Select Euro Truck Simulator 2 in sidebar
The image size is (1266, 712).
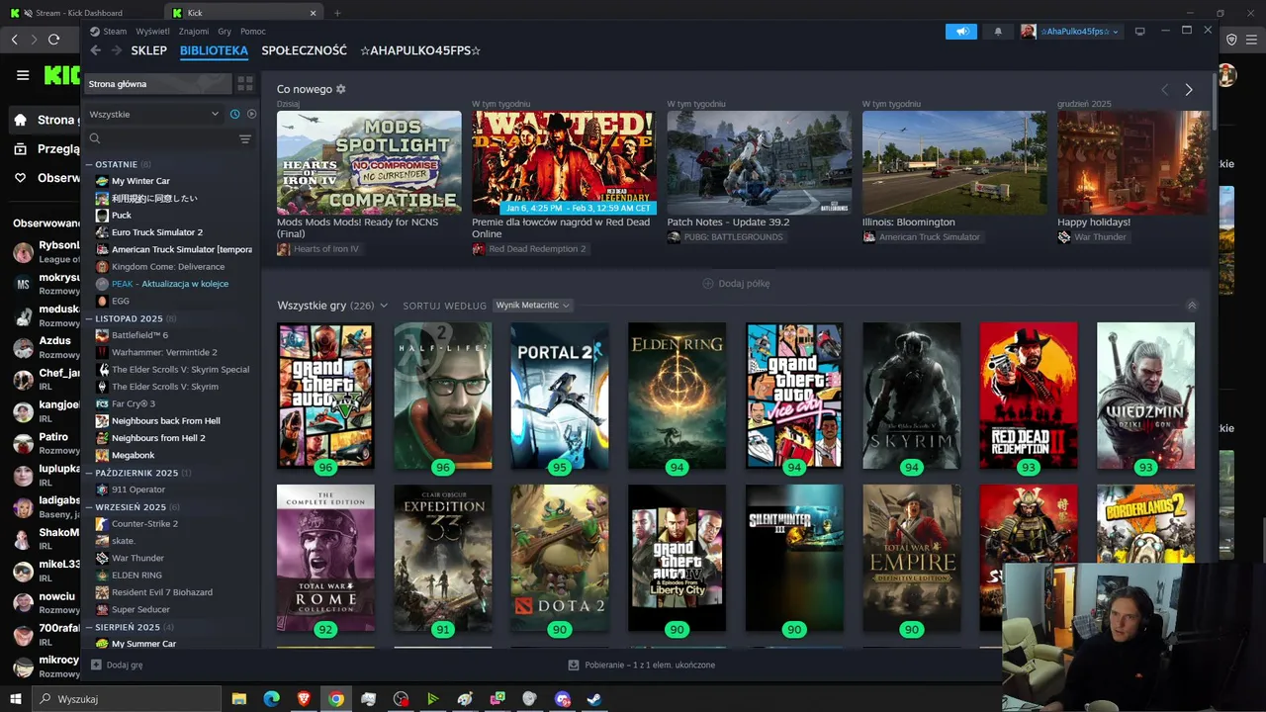tap(156, 232)
